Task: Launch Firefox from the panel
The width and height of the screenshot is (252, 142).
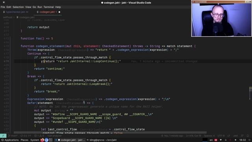Action: tap(42, 140)
